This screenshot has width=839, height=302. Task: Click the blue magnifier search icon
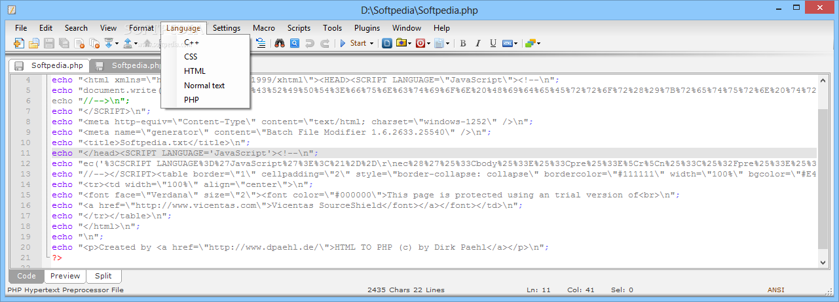pos(295,44)
